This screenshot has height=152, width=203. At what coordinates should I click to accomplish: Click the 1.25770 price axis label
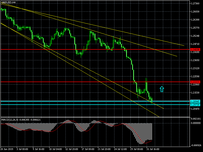(195, 28)
